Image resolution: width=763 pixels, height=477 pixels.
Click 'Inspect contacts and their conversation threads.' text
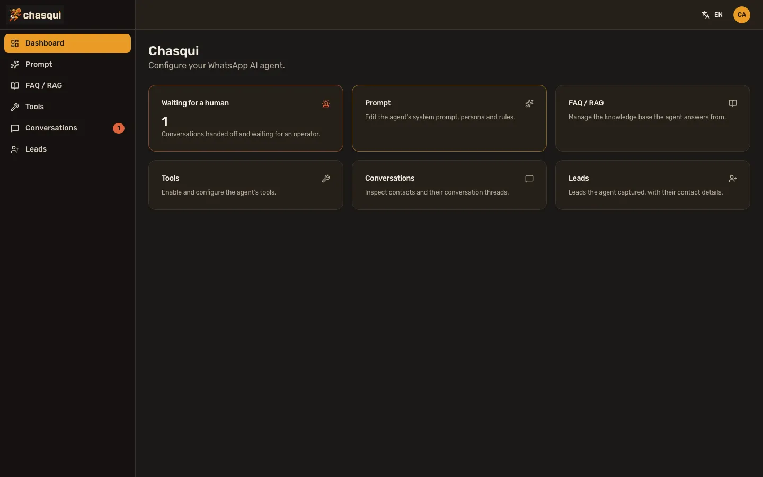[437, 192]
